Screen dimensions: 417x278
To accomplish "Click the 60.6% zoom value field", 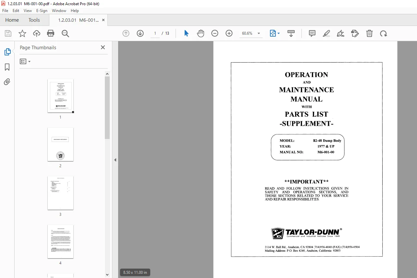I will point(247,33).
